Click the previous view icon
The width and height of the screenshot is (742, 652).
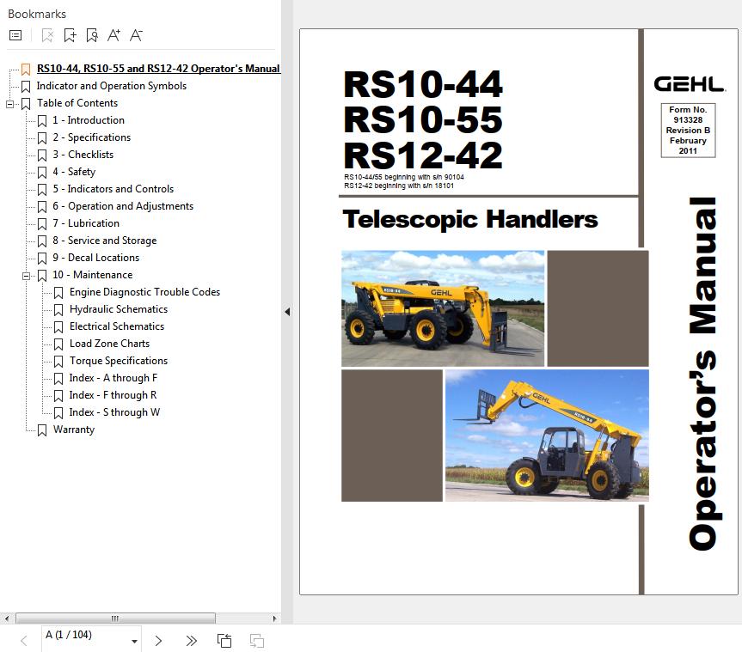(x=224, y=641)
